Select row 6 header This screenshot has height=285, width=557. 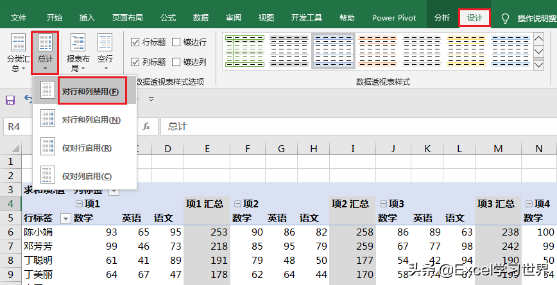(11, 232)
